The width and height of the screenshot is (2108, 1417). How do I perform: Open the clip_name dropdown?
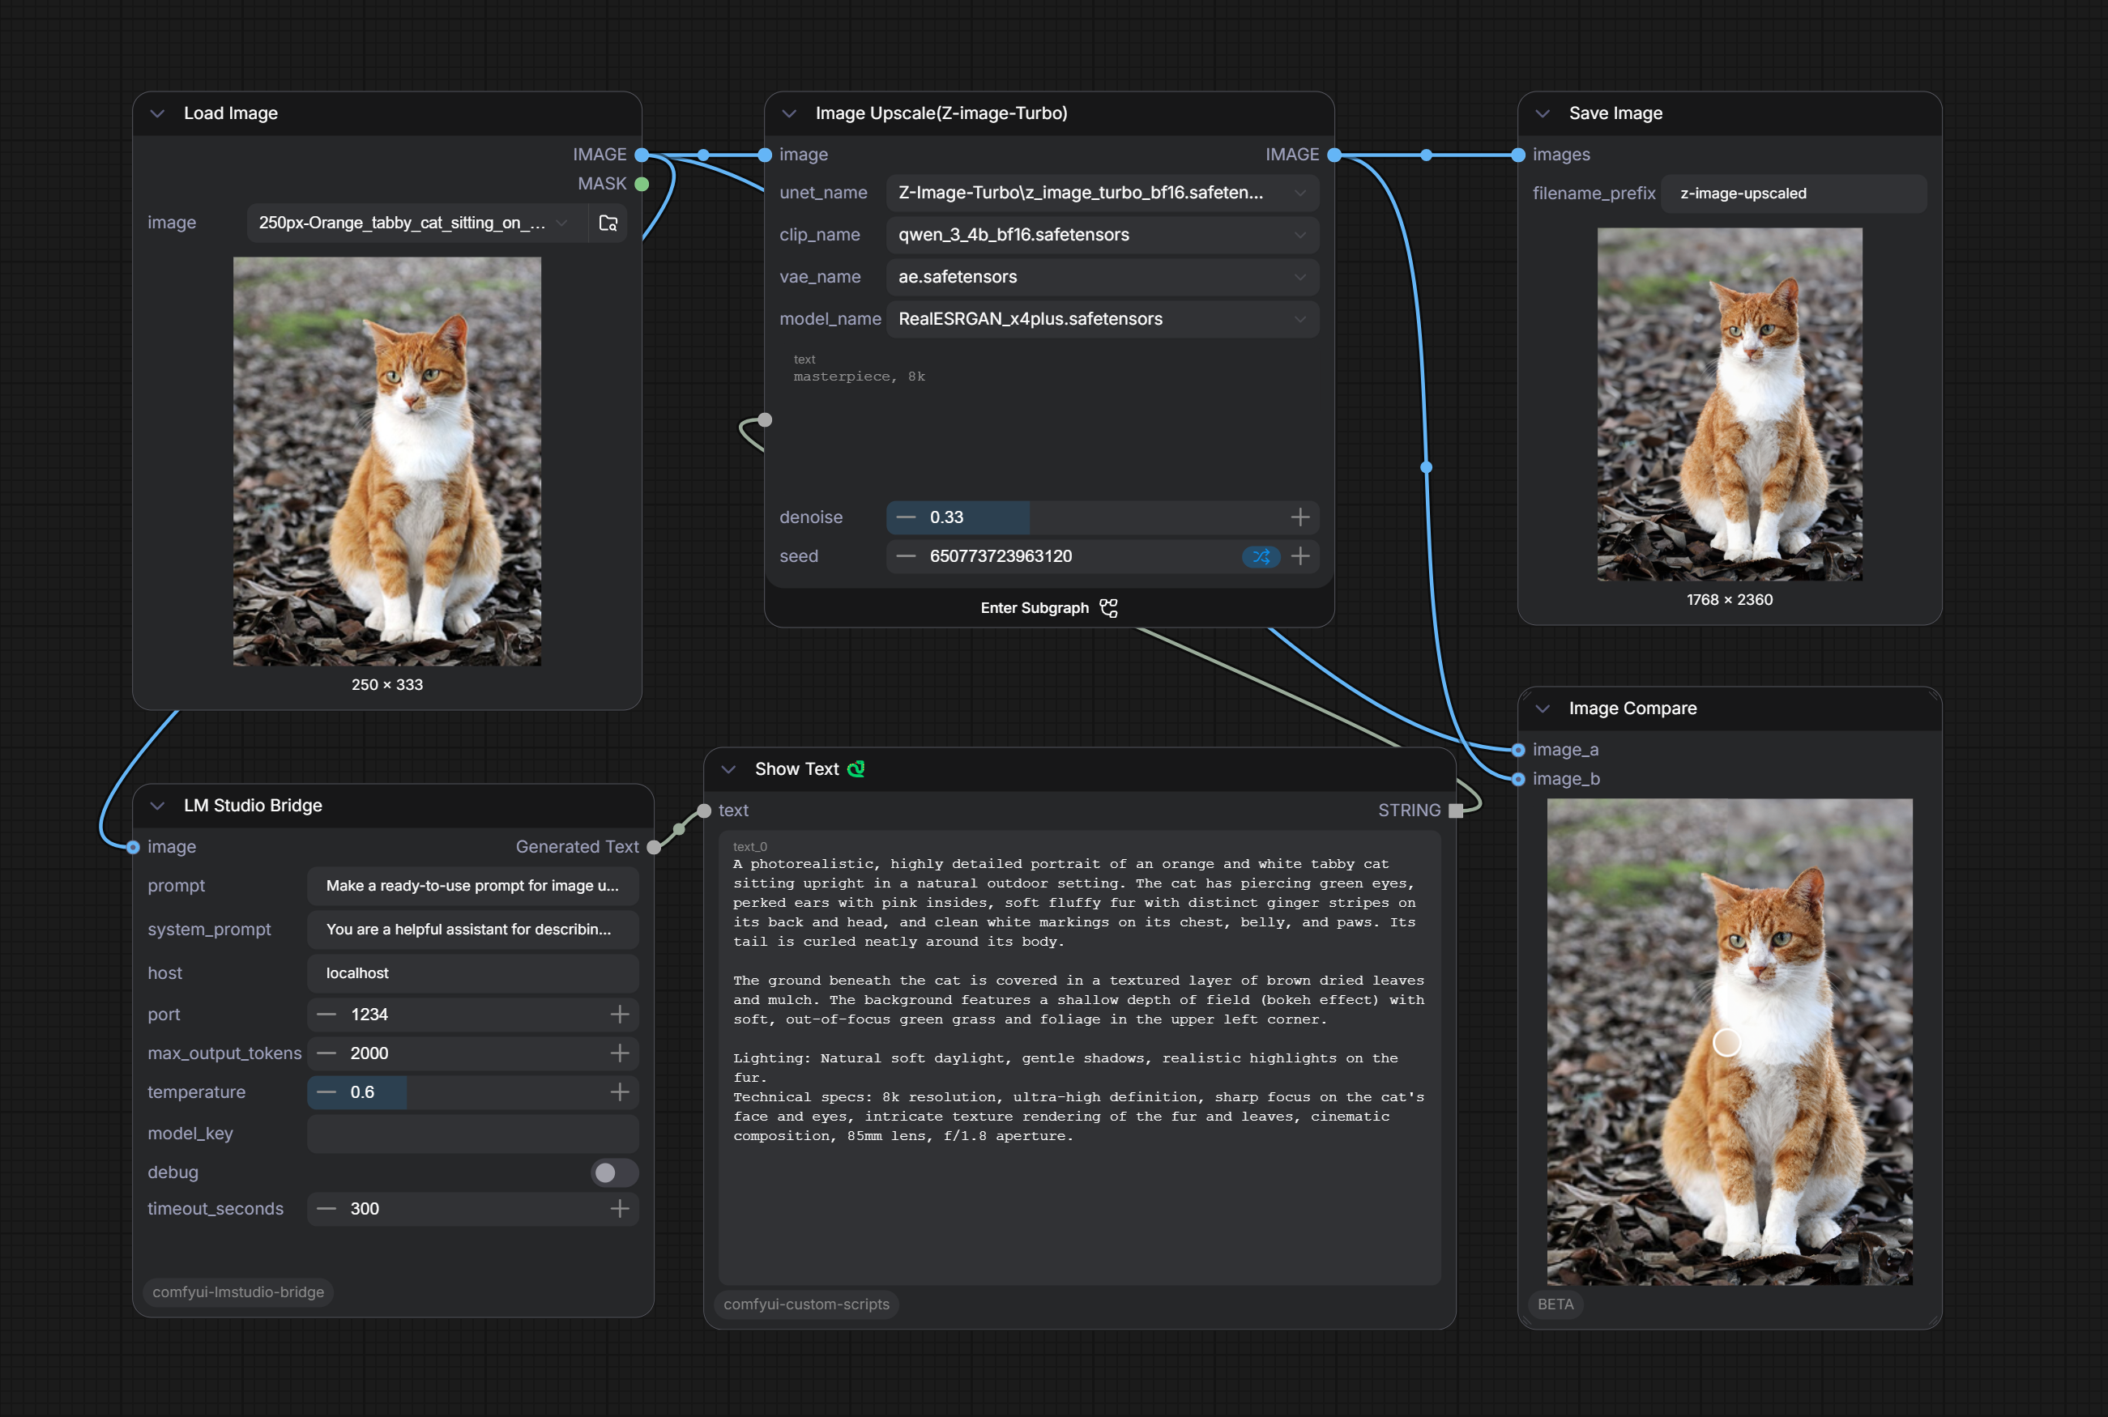(x=1102, y=235)
